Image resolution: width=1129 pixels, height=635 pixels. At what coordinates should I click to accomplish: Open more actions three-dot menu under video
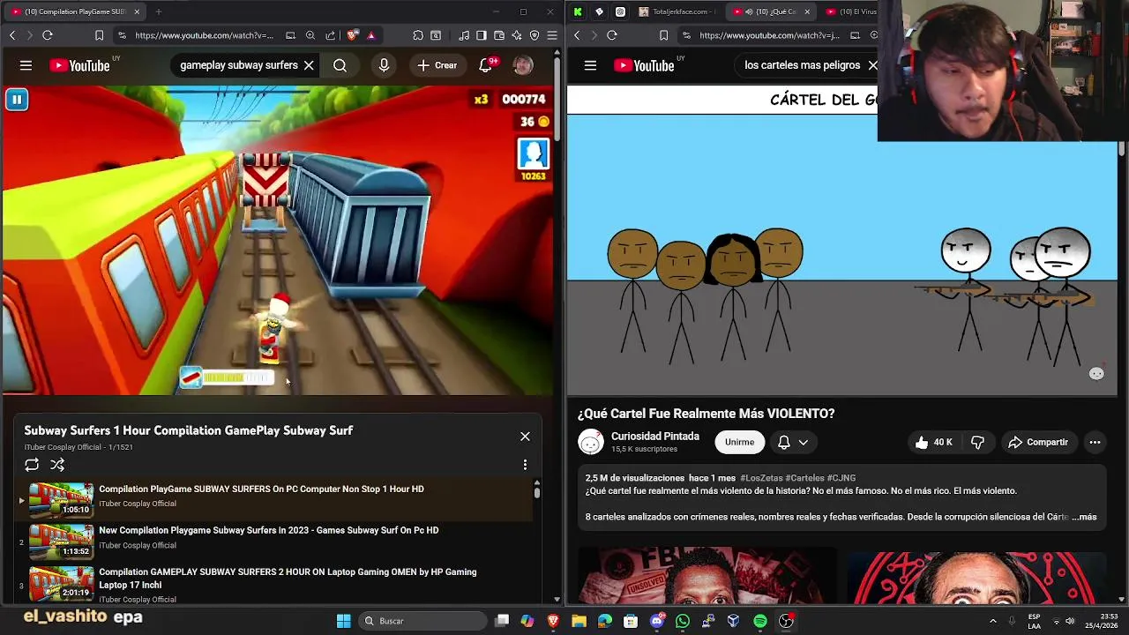click(1095, 442)
